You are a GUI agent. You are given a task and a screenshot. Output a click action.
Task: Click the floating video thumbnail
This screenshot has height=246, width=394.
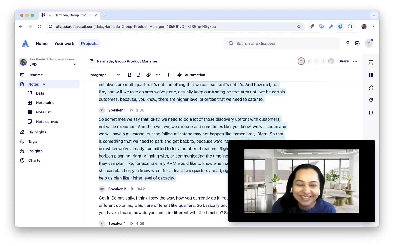pos(301,181)
